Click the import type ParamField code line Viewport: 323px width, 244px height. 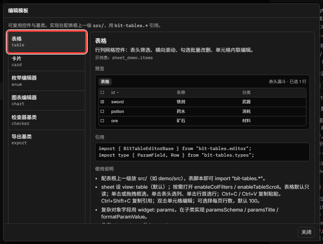[176, 155]
